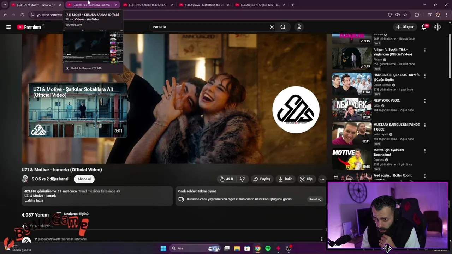The width and height of the screenshot is (452, 254).
Task: Open Chrome three-dot menu
Action: [x=447, y=15]
